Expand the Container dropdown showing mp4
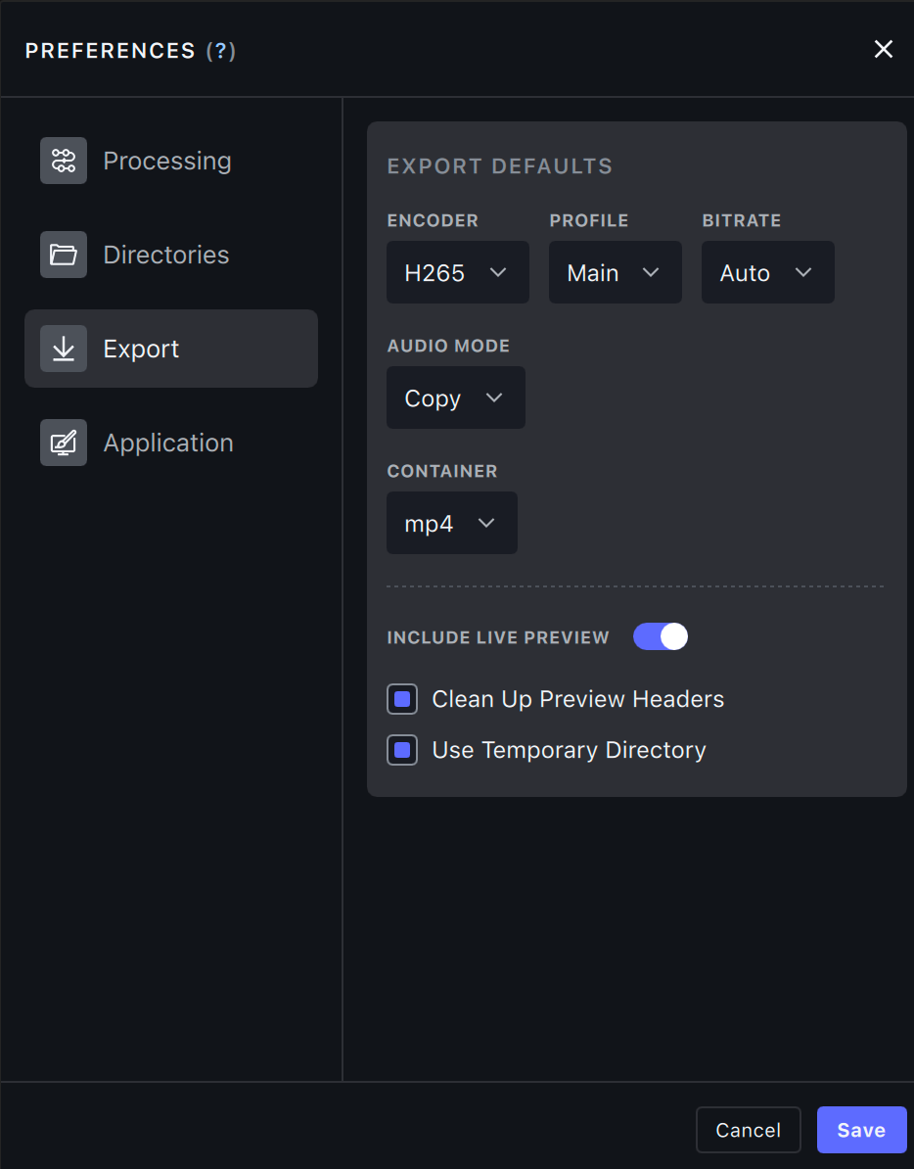 click(x=451, y=523)
